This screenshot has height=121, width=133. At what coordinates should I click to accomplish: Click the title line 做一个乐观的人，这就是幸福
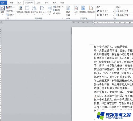pos(111,47)
